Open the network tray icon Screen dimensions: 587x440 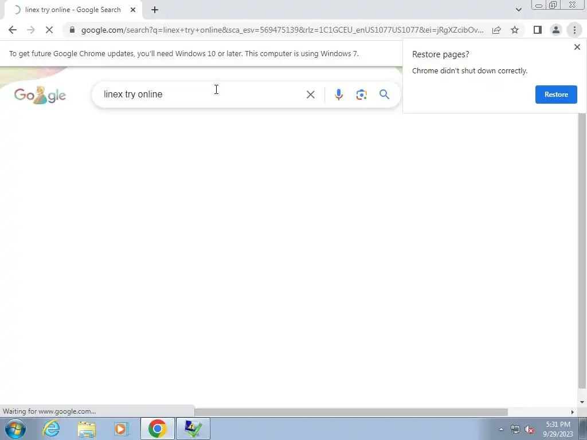(x=515, y=430)
